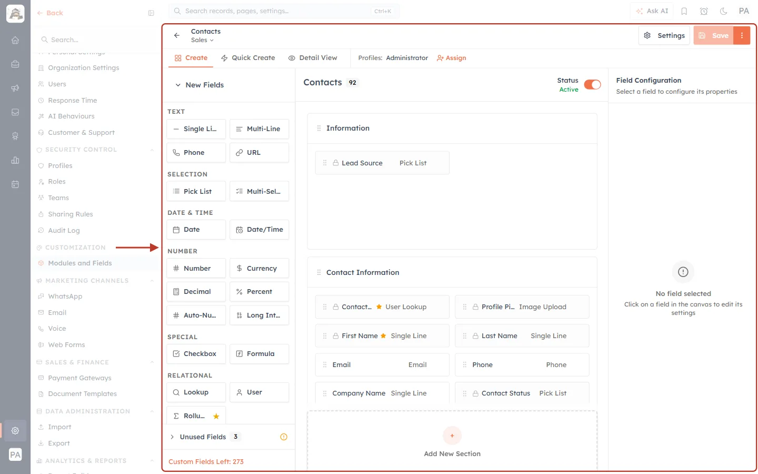This screenshot has height=474, width=758.
Task: Open the Settings button
Action: tap(664, 35)
